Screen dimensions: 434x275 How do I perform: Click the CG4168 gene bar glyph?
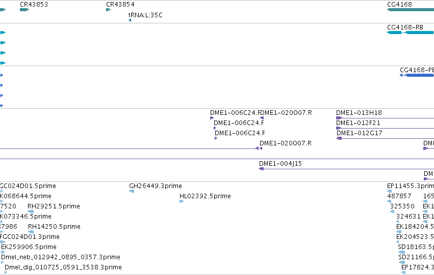click(411, 10)
